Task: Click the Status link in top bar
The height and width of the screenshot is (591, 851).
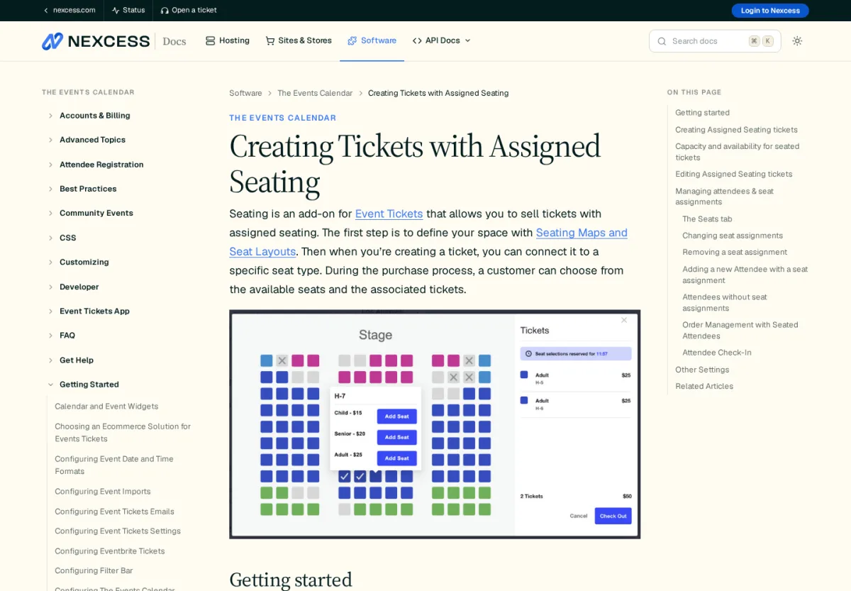Action: [x=128, y=11]
